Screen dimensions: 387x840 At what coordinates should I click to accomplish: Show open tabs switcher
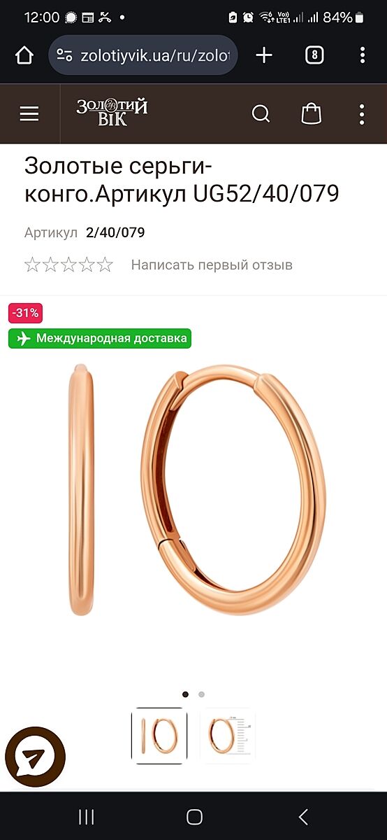pyautogui.click(x=314, y=55)
